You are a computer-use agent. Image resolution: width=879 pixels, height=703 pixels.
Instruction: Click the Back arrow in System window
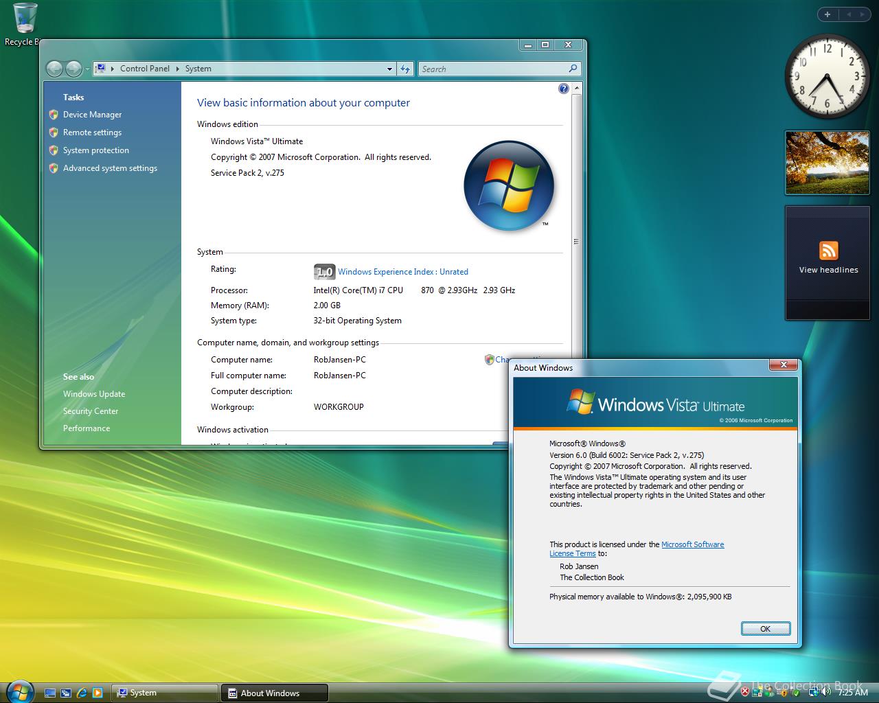pos(54,69)
